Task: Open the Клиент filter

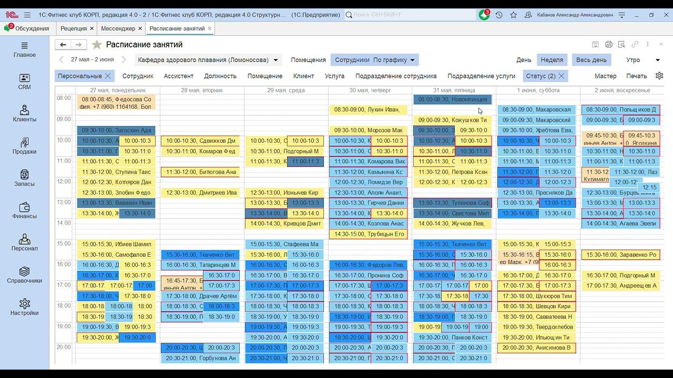Action: pos(303,76)
